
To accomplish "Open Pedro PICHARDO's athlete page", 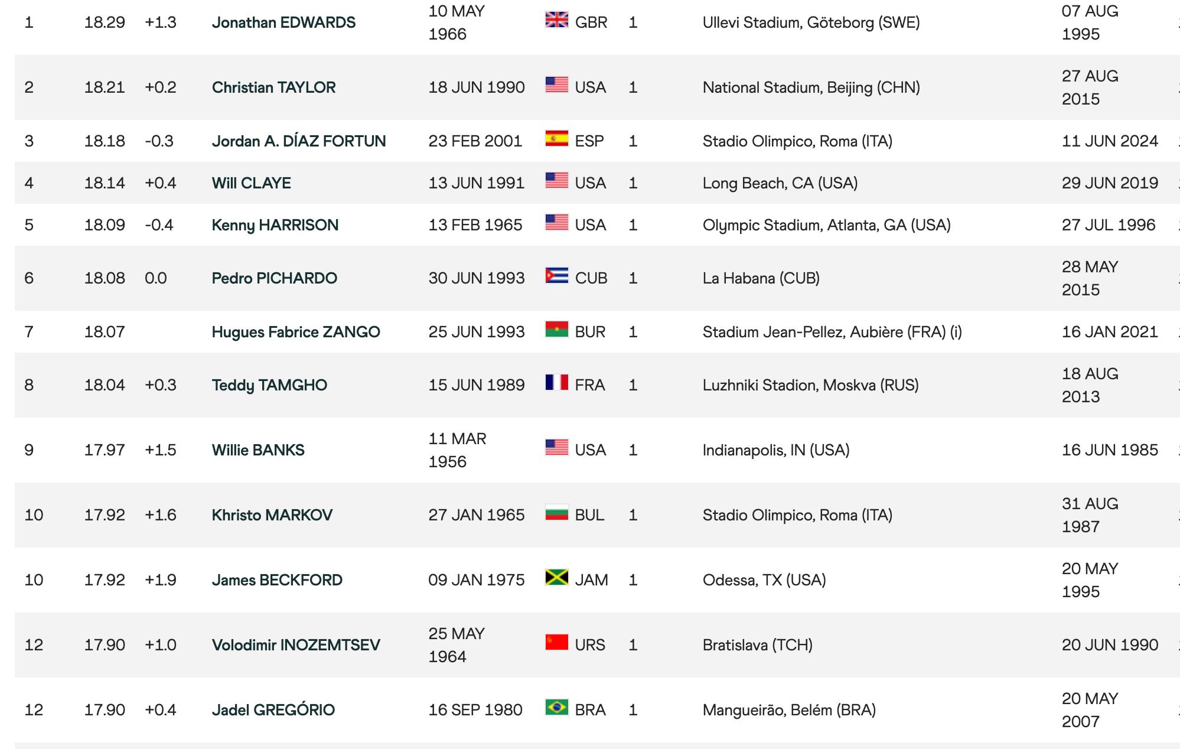I will pyautogui.click(x=274, y=278).
